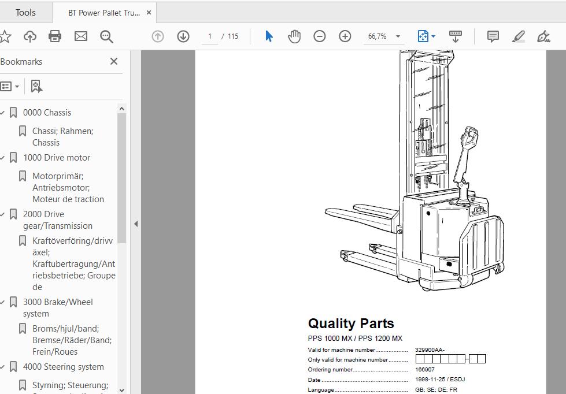The image size is (566, 394).
Task: Collapse the 4000 Steering system bookmark
Action: (x=2, y=367)
